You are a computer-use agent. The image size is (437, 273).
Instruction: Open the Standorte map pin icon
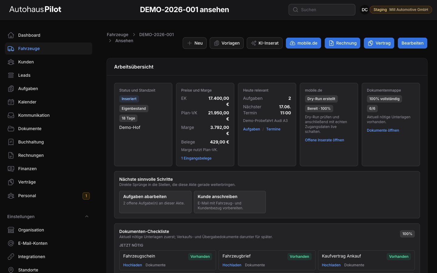click(11, 270)
